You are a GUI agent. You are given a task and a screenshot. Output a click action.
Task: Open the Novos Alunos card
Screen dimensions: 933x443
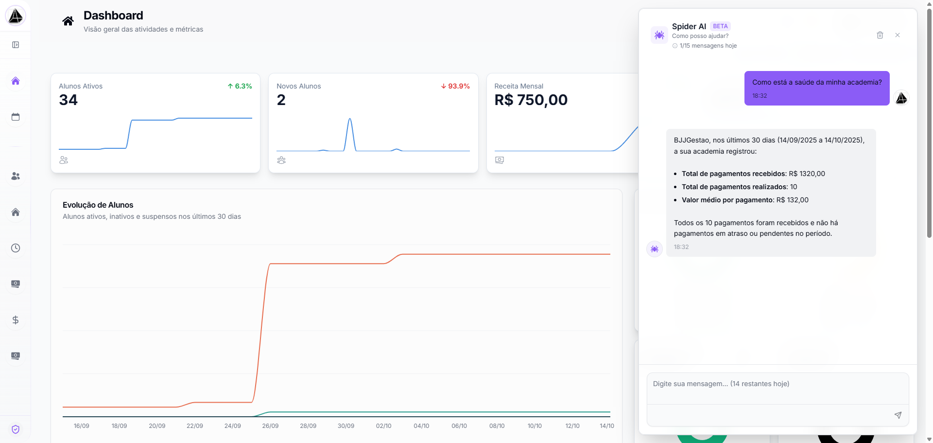tap(373, 123)
